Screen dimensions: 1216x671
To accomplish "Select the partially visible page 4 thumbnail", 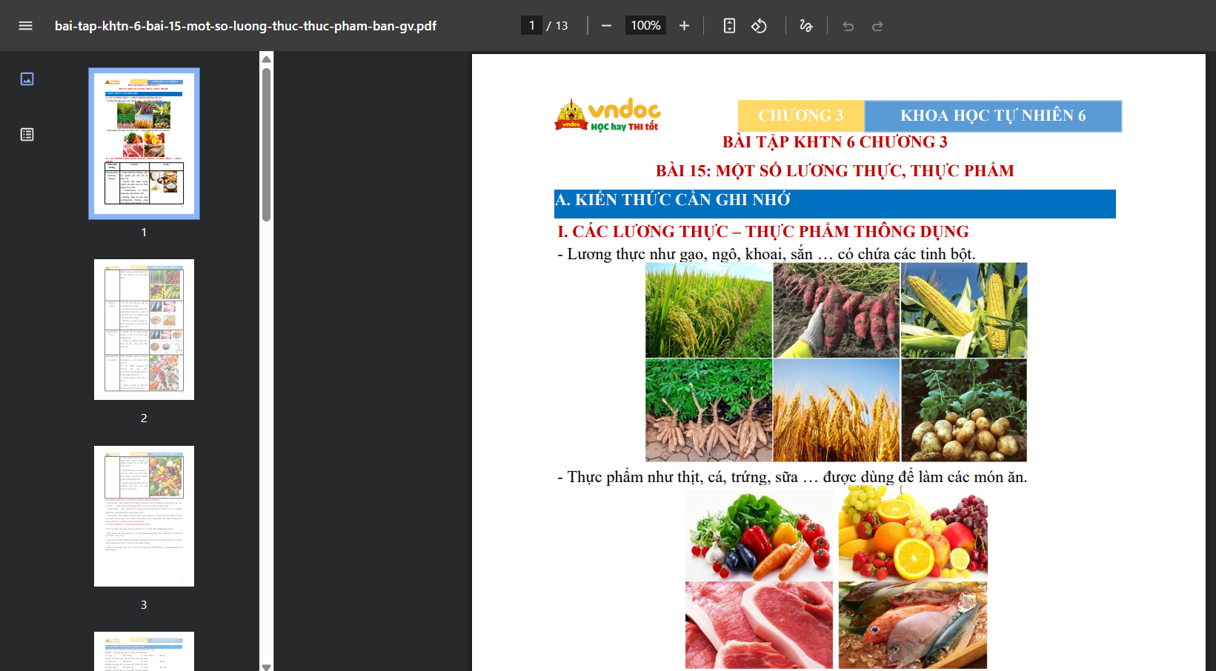I will point(144,651).
